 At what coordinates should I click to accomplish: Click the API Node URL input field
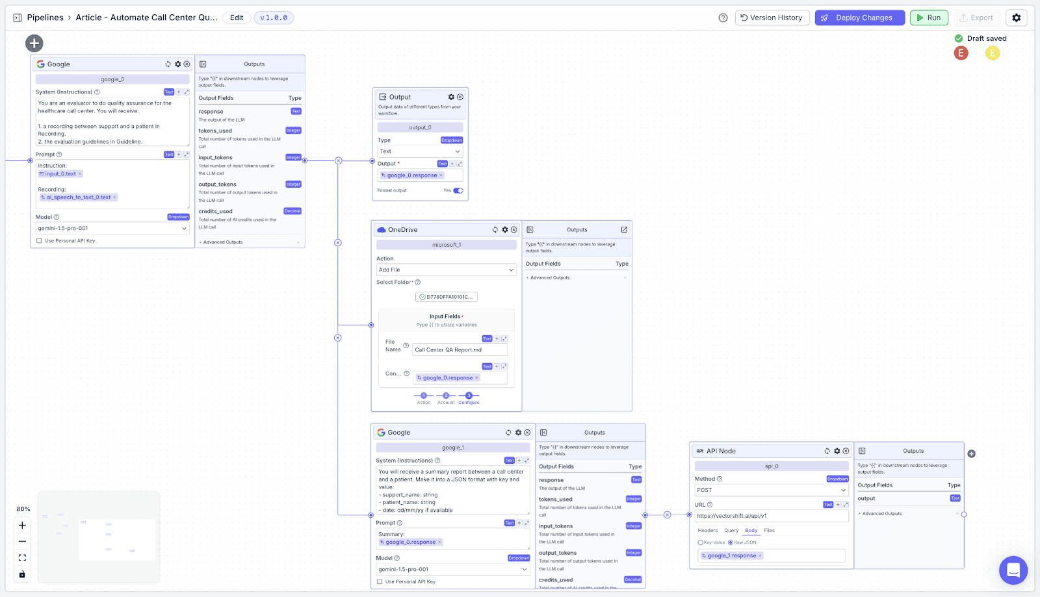[772, 516]
